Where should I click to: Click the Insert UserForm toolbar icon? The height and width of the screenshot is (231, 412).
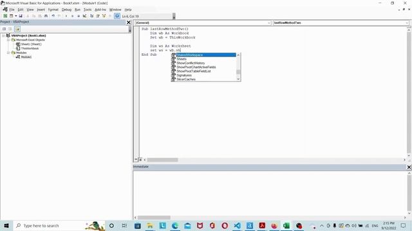coord(11,16)
